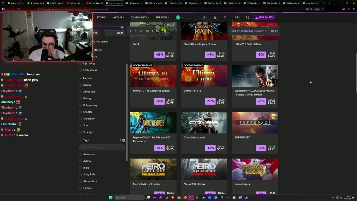Open the GOG notifications bell

[204, 17]
